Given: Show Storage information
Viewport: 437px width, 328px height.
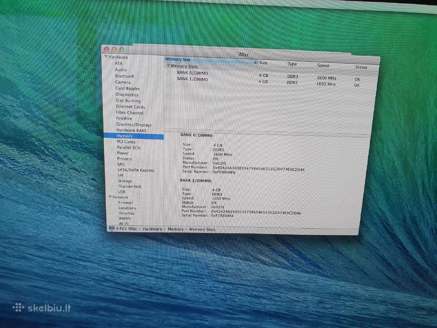Looking at the screenshot, I should click(x=125, y=181).
